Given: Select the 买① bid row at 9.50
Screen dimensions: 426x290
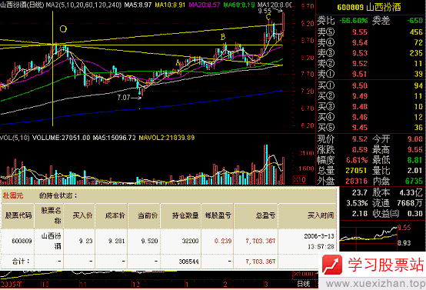Looking at the screenshot, I should (371, 85).
